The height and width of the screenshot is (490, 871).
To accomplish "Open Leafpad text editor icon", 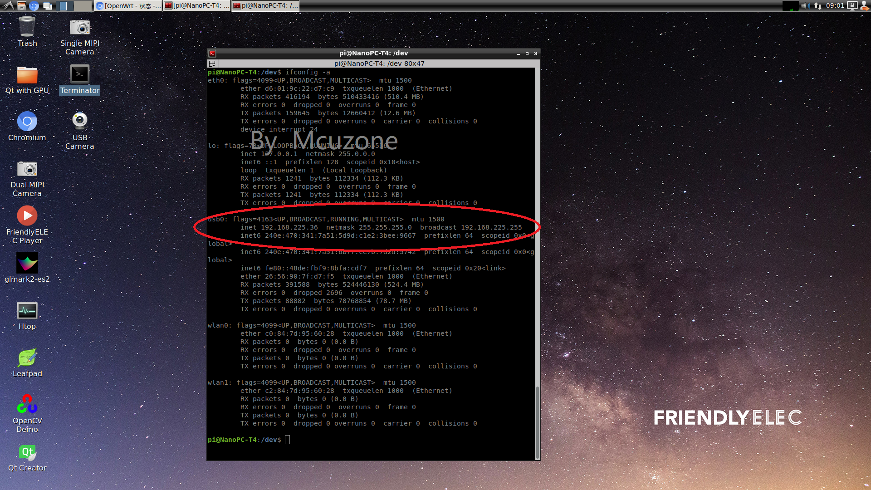I will tap(27, 363).
